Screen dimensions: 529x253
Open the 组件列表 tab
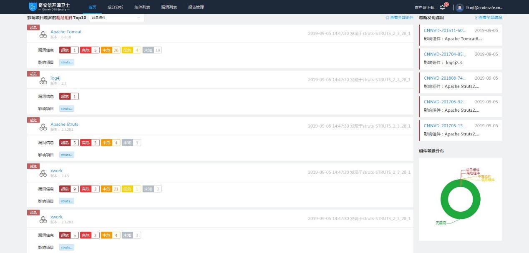[142, 8]
